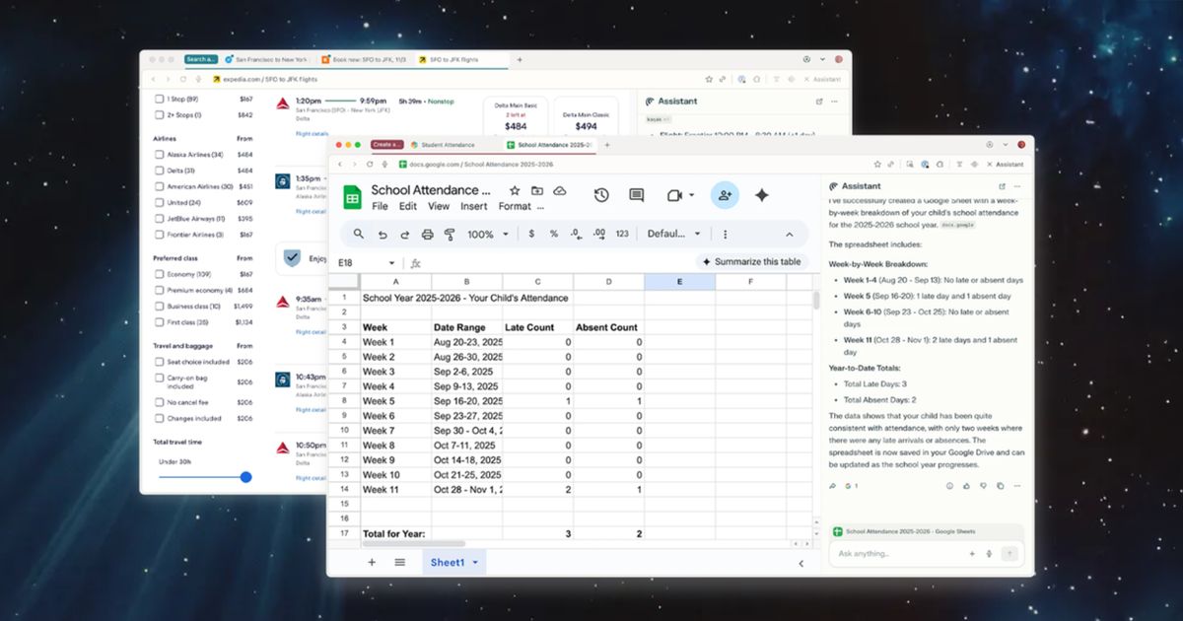Open the Edit menu in Sheets
Screen dimensions: 1183x621
[408, 207]
